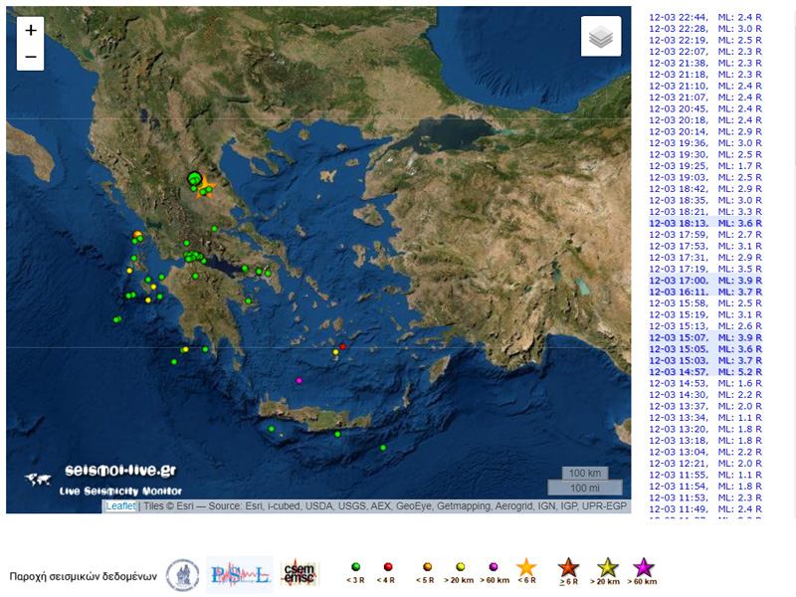Click the CSEM EMSC logo
Viewport: 796px width, 597px height.
tap(299, 574)
